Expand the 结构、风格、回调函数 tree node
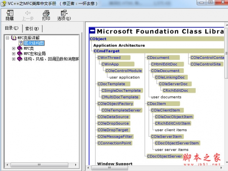The image size is (228, 171). pos(14,59)
